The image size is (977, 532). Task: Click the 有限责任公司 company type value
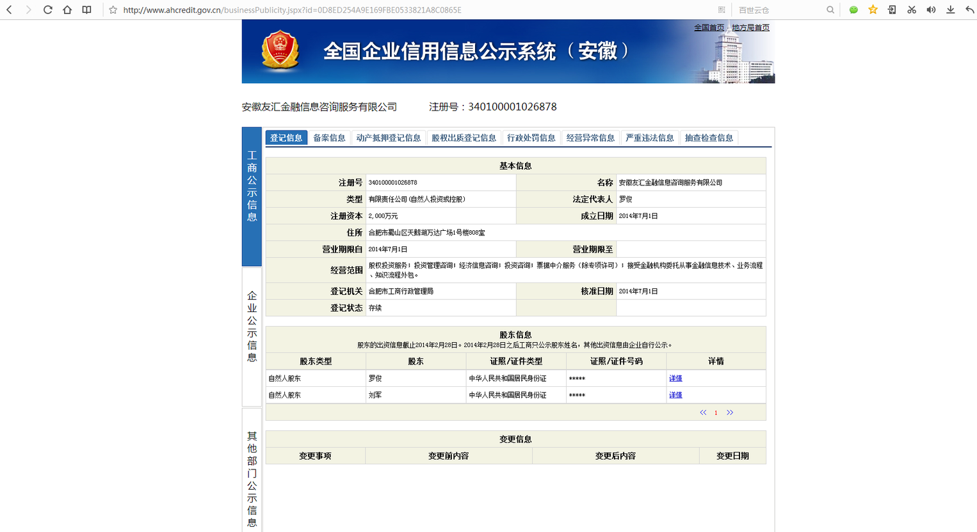point(417,199)
